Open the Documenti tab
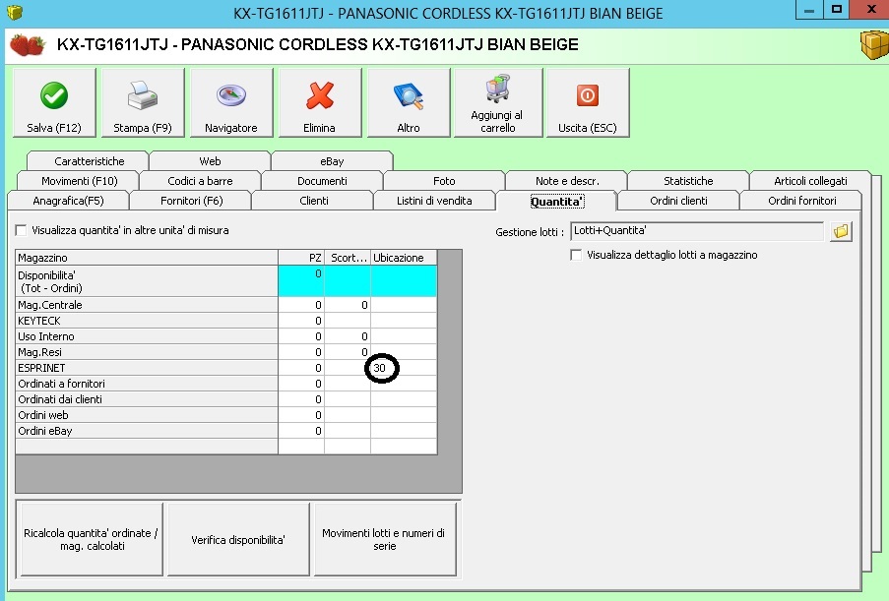 coord(322,181)
